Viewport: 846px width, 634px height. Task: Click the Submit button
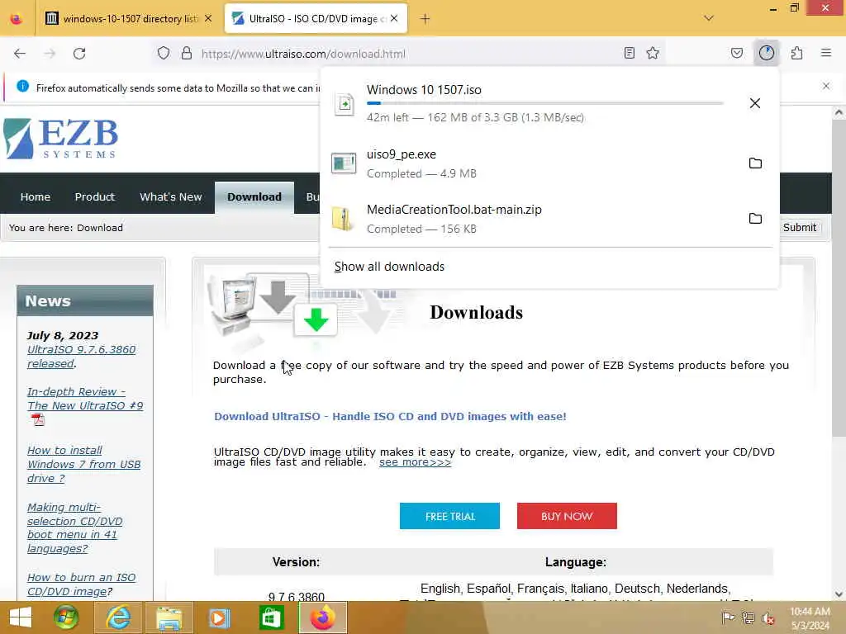point(799,228)
